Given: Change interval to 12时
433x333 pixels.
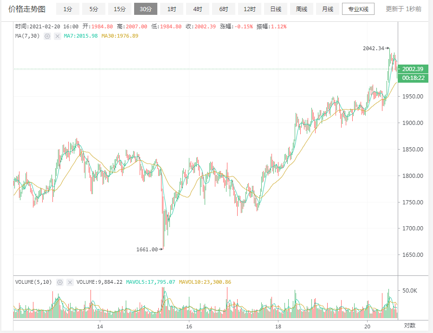Looking at the screenshot, I should click(x=250, y=9).
